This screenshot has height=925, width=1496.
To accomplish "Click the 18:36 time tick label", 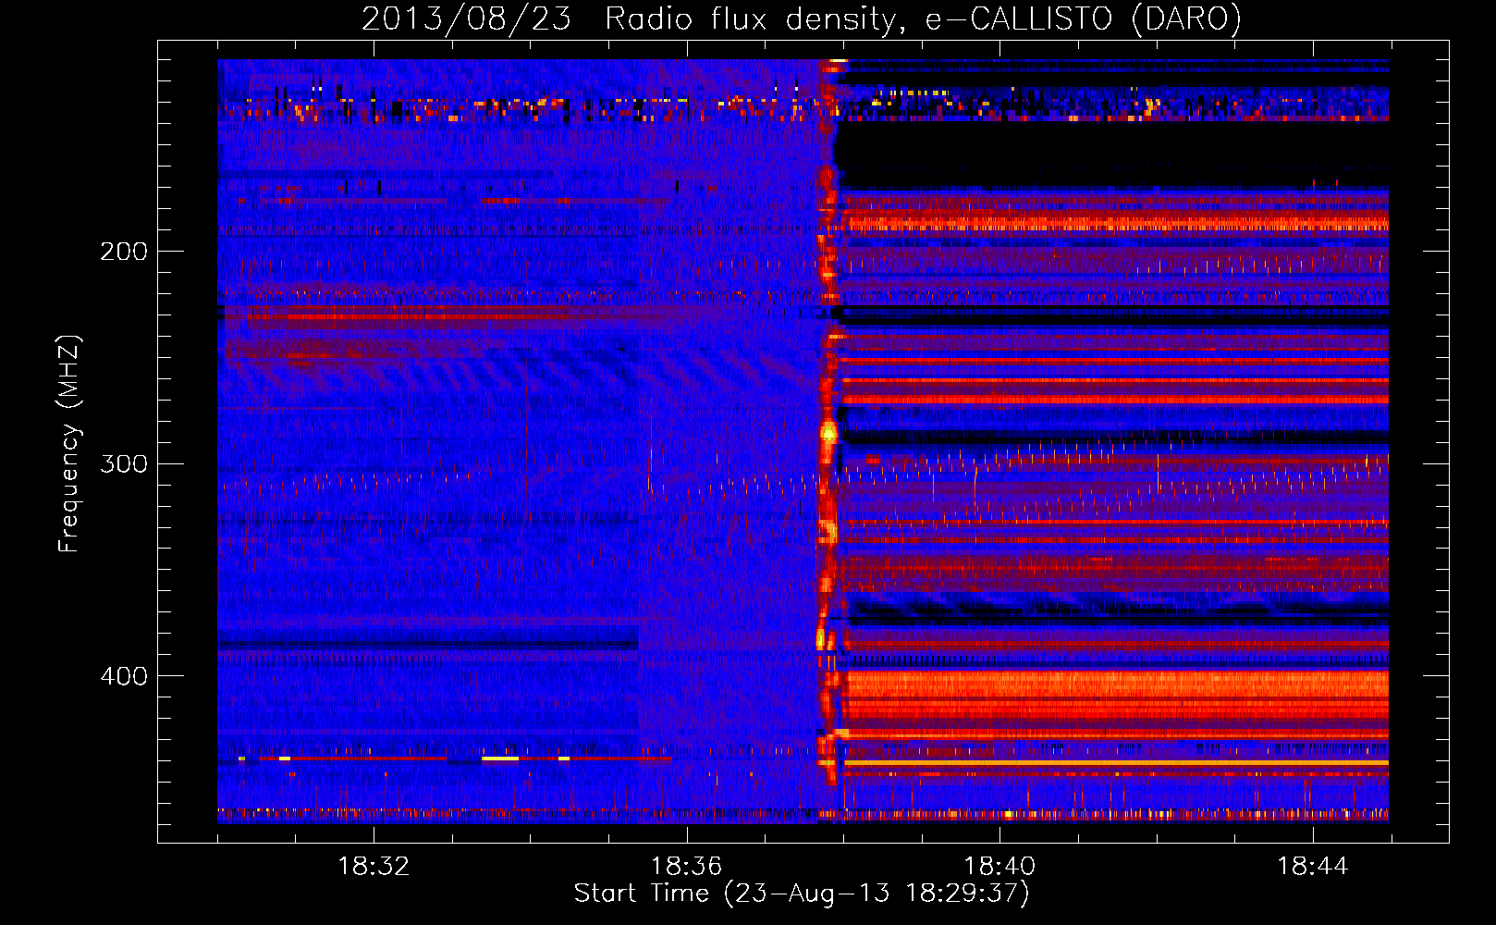I will pos(686,866).
